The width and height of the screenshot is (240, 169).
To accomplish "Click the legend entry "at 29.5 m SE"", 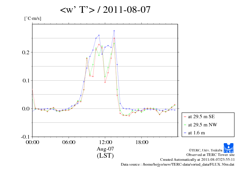I will point(201,117).
